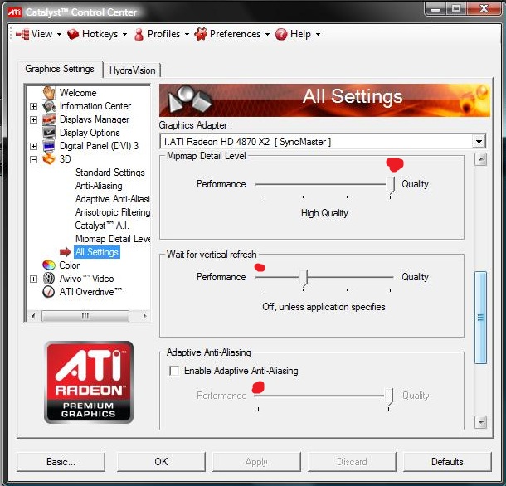Select Anti-Aliasing in the tree
Screen dimensions: 506x486
pyautogui.click(x=99, y=186)
